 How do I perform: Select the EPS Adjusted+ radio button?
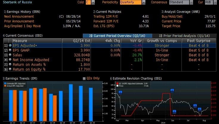tap(10, 45)
